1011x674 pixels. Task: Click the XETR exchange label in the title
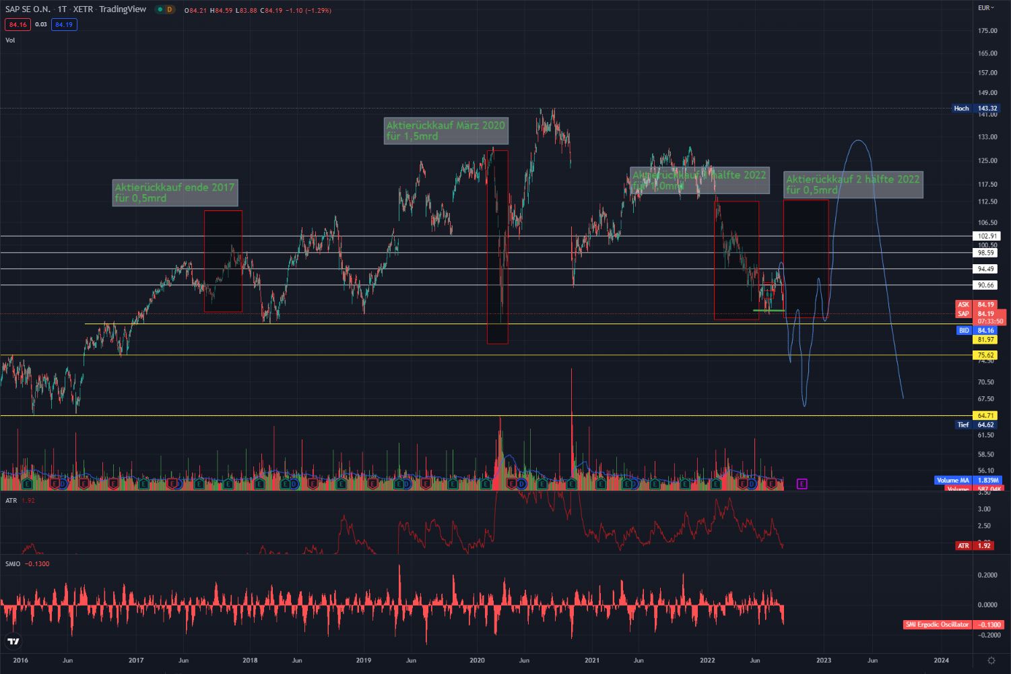tap(83, 9)
